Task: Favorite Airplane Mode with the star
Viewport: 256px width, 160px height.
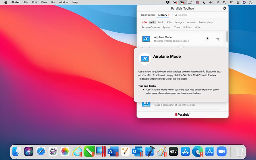Action: point(218,39)
